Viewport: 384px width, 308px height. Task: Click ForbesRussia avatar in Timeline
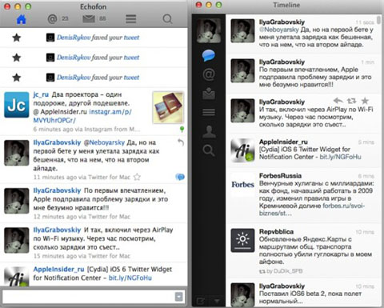242,185
